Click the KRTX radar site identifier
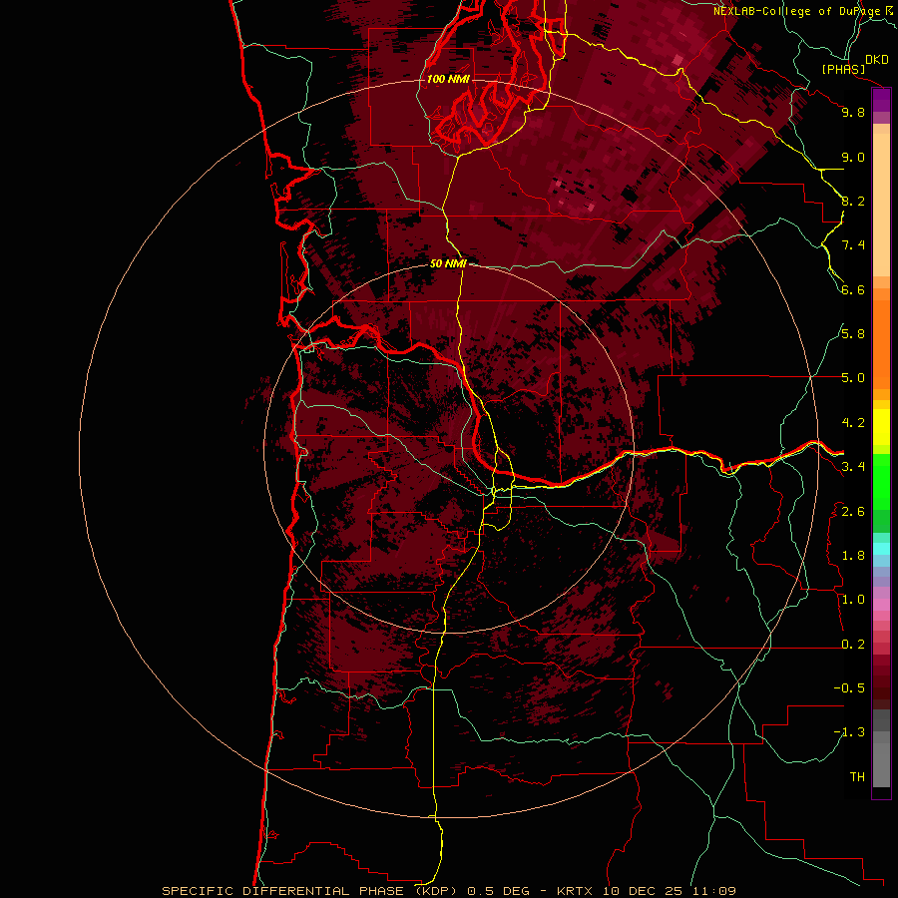The image size is (898, 898). click(x=576, y=891)
